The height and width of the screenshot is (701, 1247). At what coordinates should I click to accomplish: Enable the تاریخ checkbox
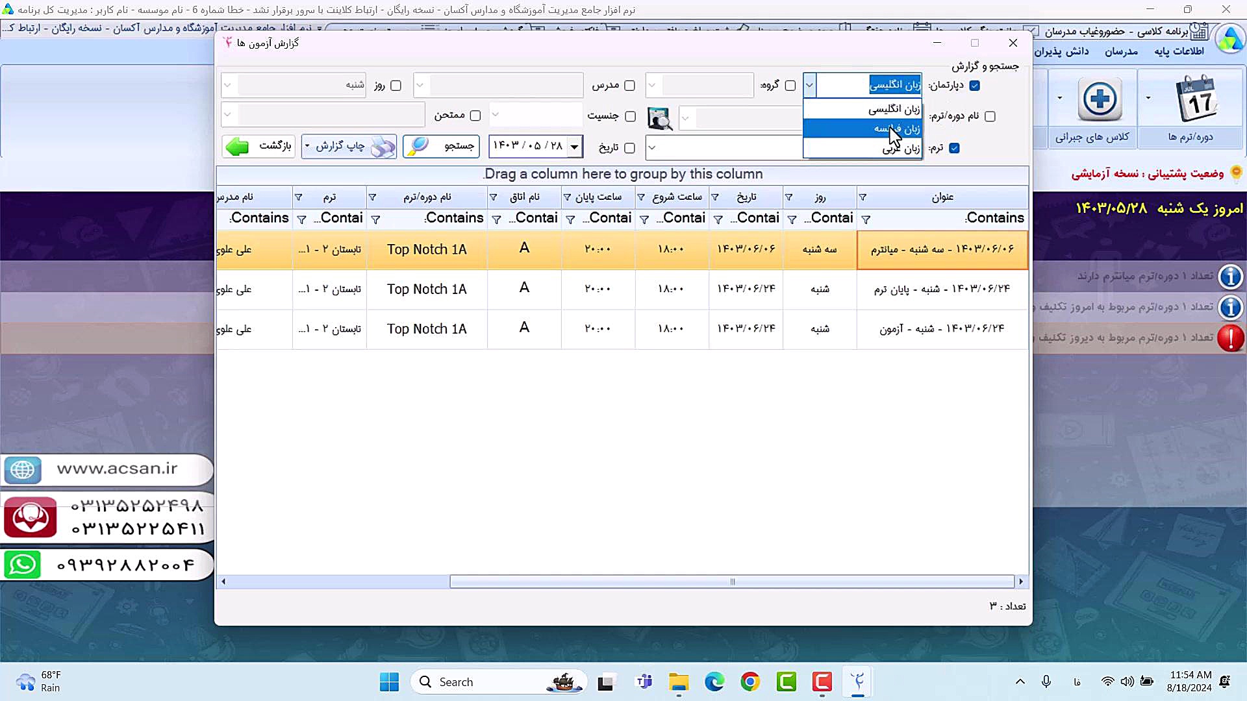(x=629, y=148)
